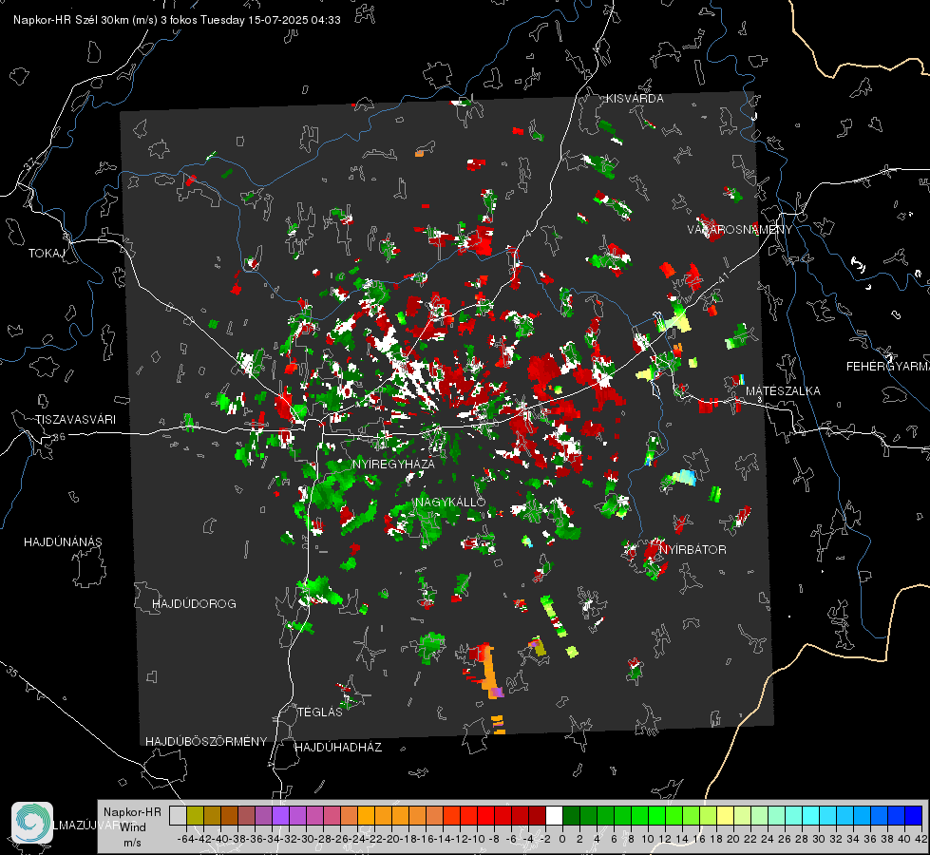Click the orange echo near Kisvárda's west
This screenshot has height=855, width=930.
[420, 153]
